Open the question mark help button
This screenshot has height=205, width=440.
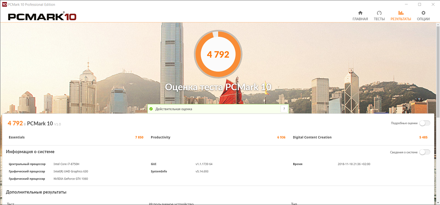tap(284, 109)
